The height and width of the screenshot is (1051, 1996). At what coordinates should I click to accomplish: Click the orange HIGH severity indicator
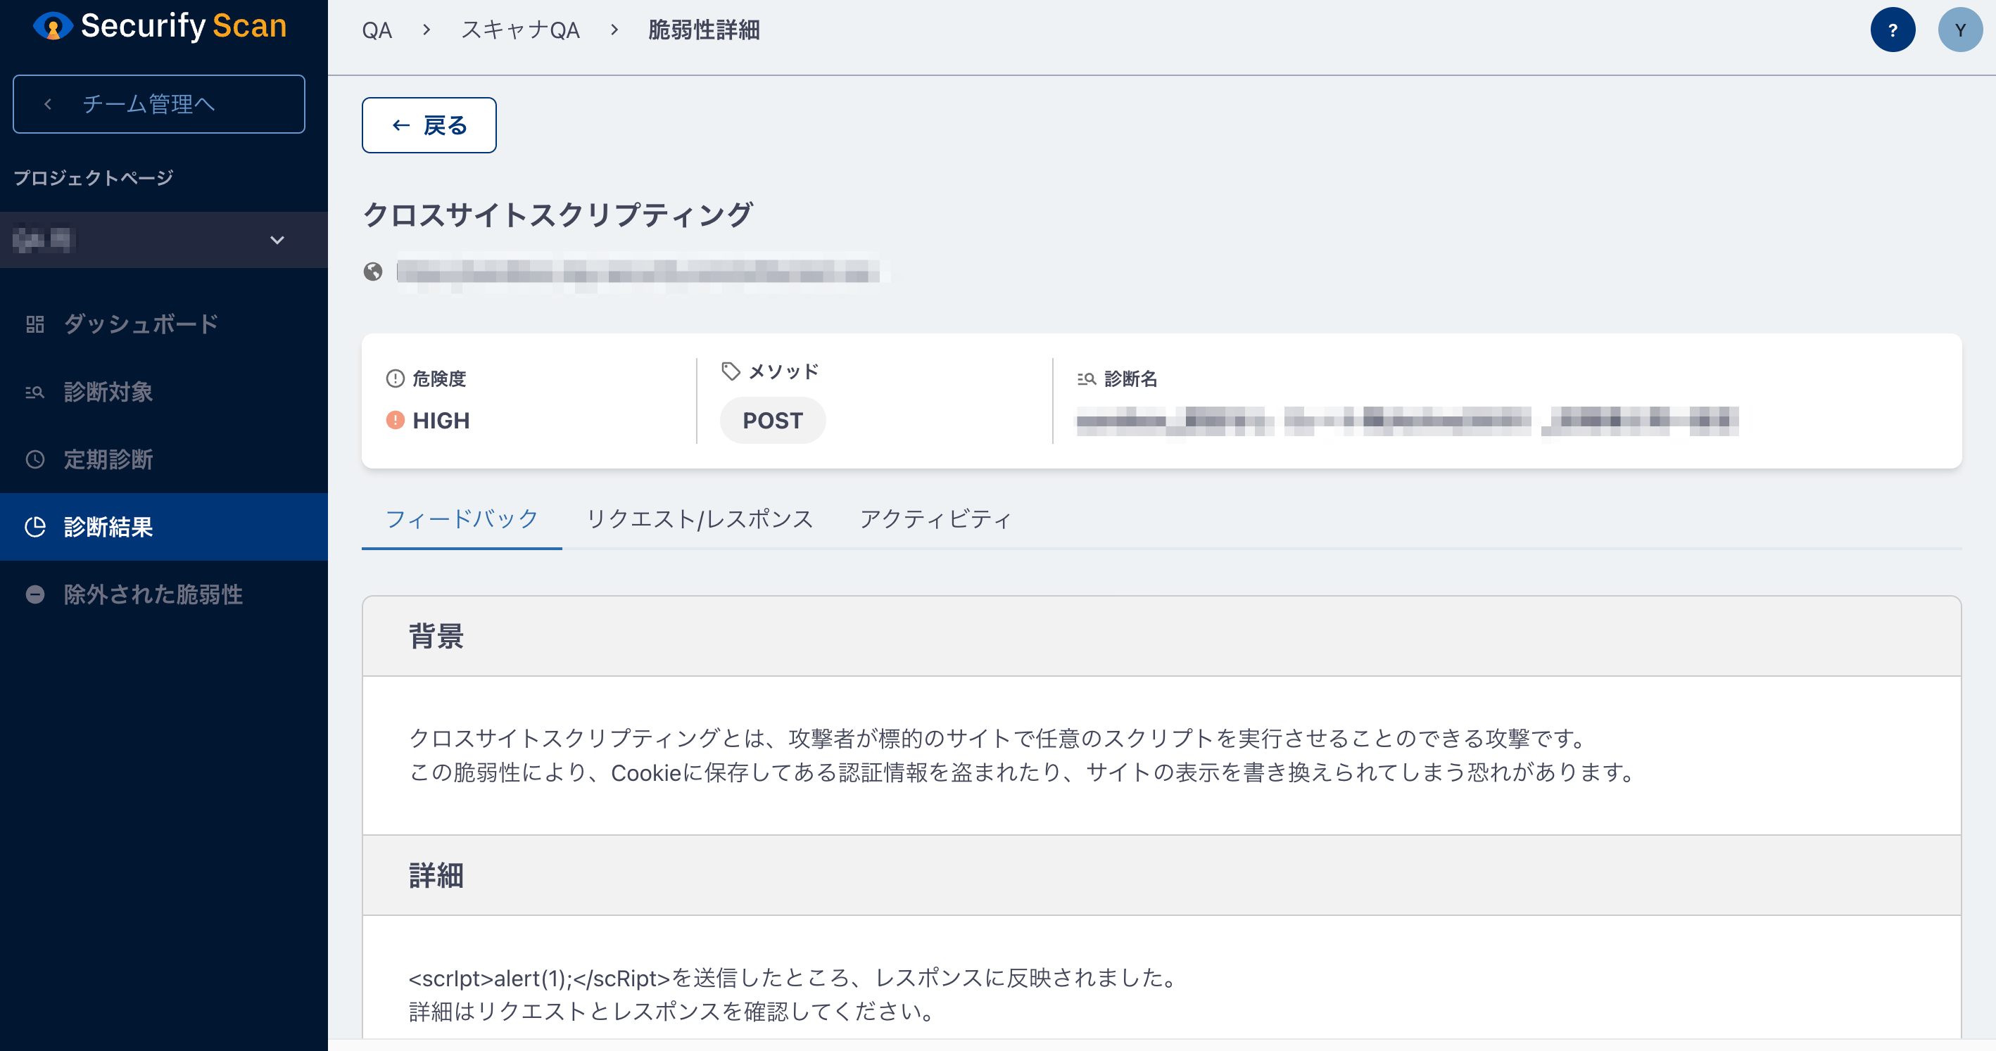pyautogui.click(x=395, y=420)
